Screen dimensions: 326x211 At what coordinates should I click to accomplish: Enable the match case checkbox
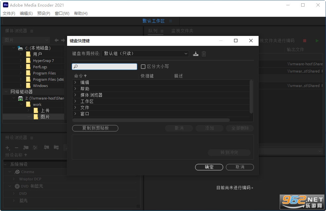pos(143,67)
